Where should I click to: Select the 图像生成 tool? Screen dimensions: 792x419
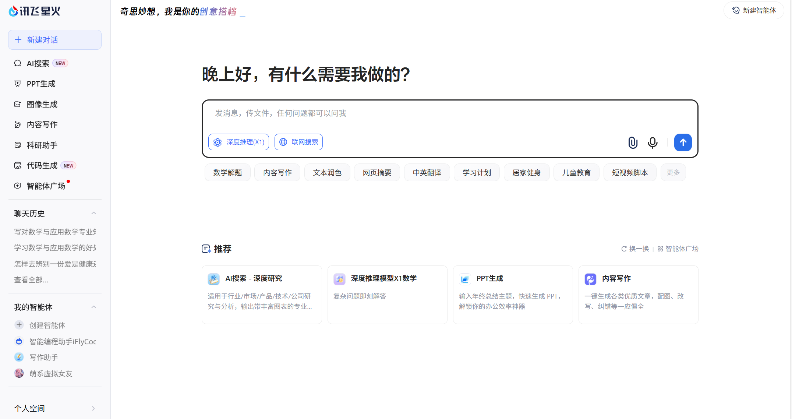click(42, 104)
